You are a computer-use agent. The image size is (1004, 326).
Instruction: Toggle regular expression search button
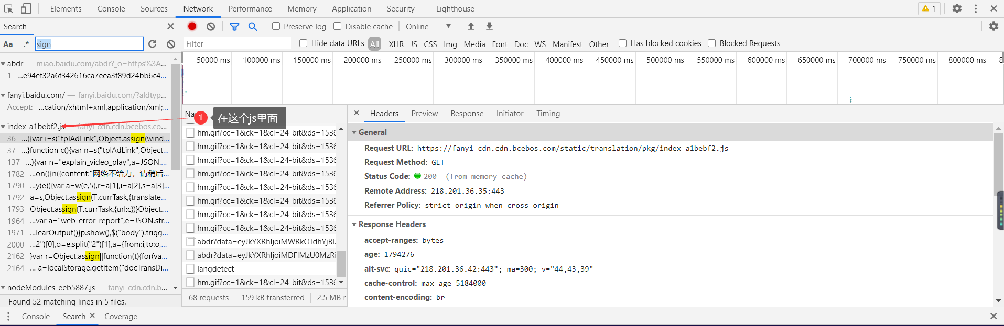pos(26,44)
